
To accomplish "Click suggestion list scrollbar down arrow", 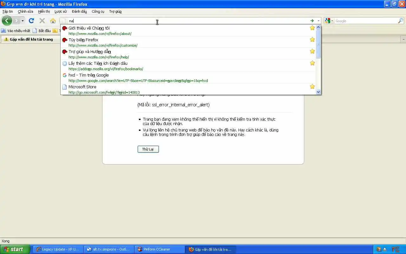I will pos(318,92).
